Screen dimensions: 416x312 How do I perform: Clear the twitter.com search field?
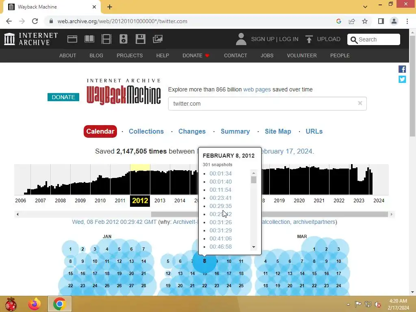[360, 103]
